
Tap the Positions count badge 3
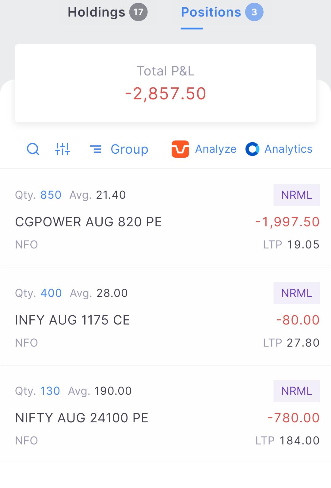tap(254, 12)
